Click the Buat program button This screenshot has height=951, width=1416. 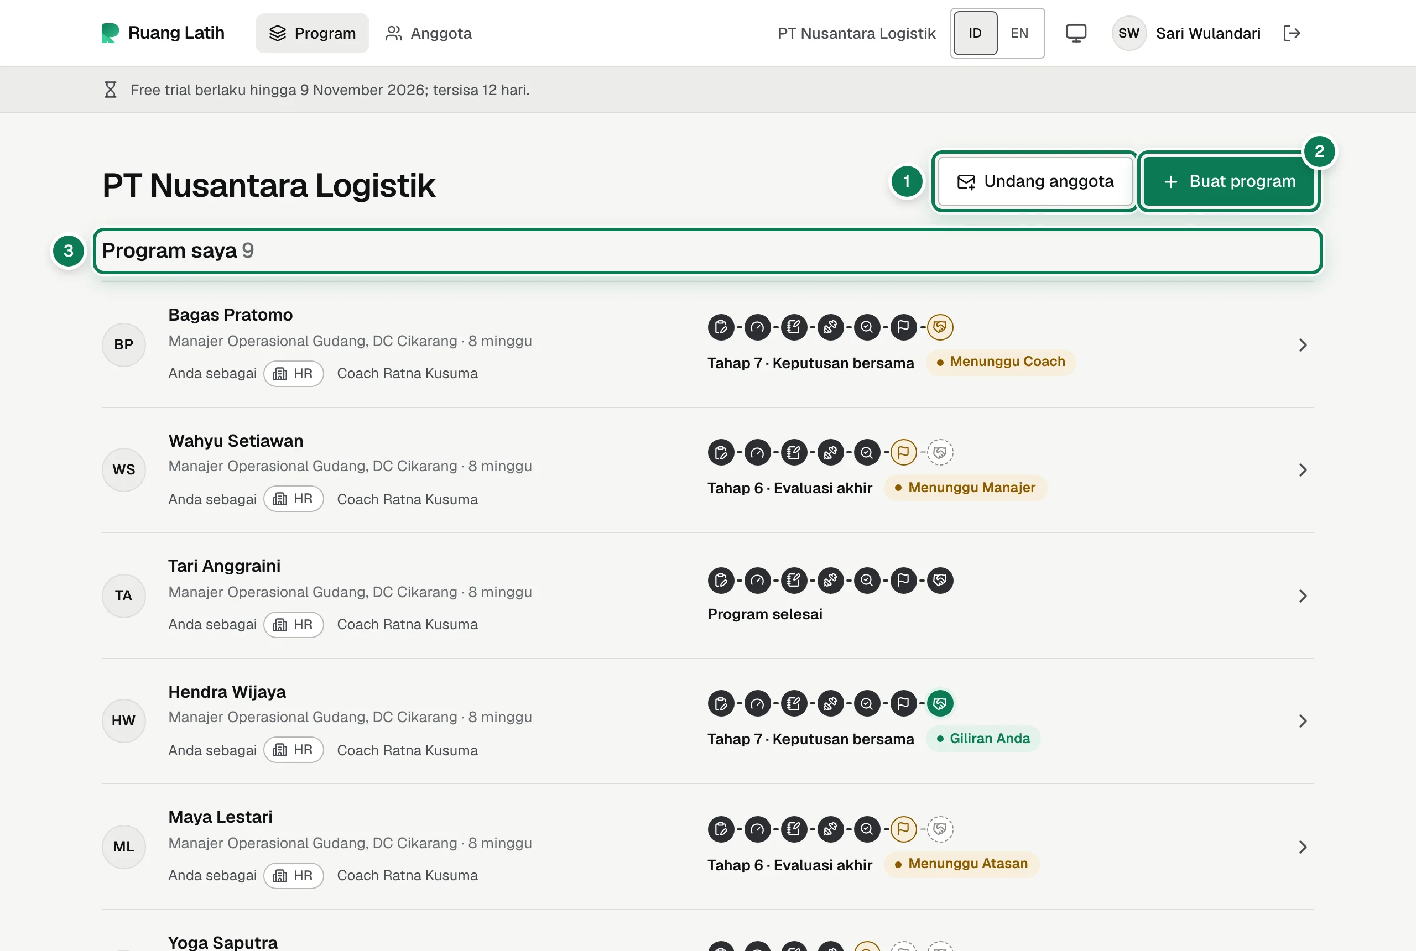(1229, 181)
